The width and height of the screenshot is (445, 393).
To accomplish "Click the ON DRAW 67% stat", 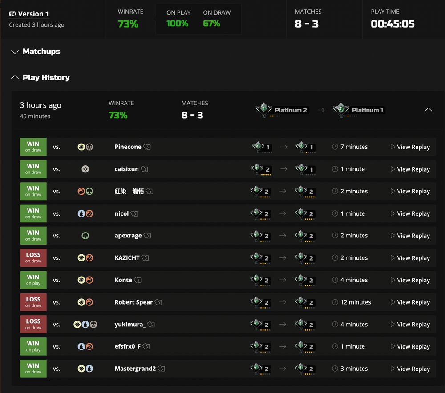I will click(217, 19).
